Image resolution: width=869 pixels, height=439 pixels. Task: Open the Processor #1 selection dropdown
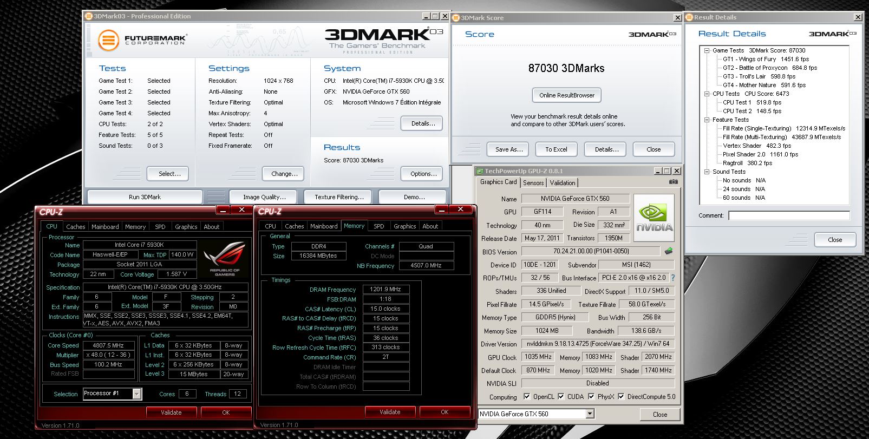[137, 394]
